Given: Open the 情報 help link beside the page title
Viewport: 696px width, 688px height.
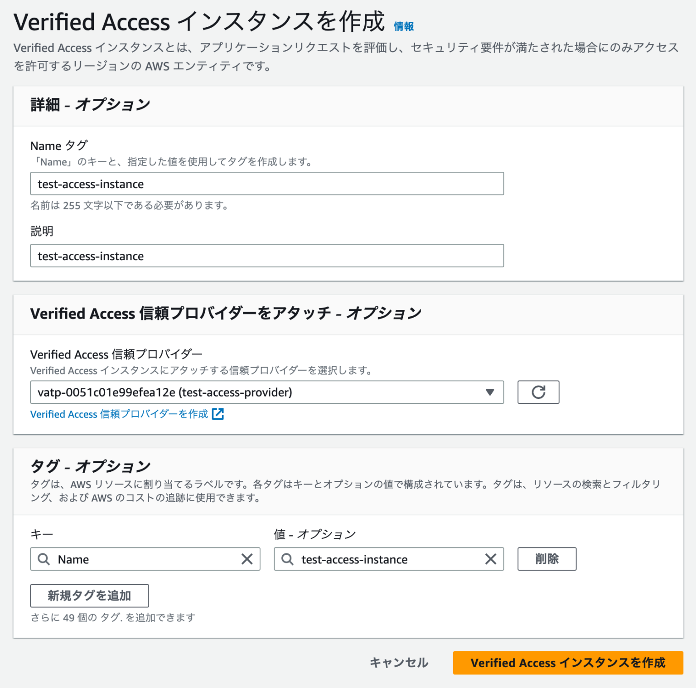Looking at the screenshot, I should [403, 27].
